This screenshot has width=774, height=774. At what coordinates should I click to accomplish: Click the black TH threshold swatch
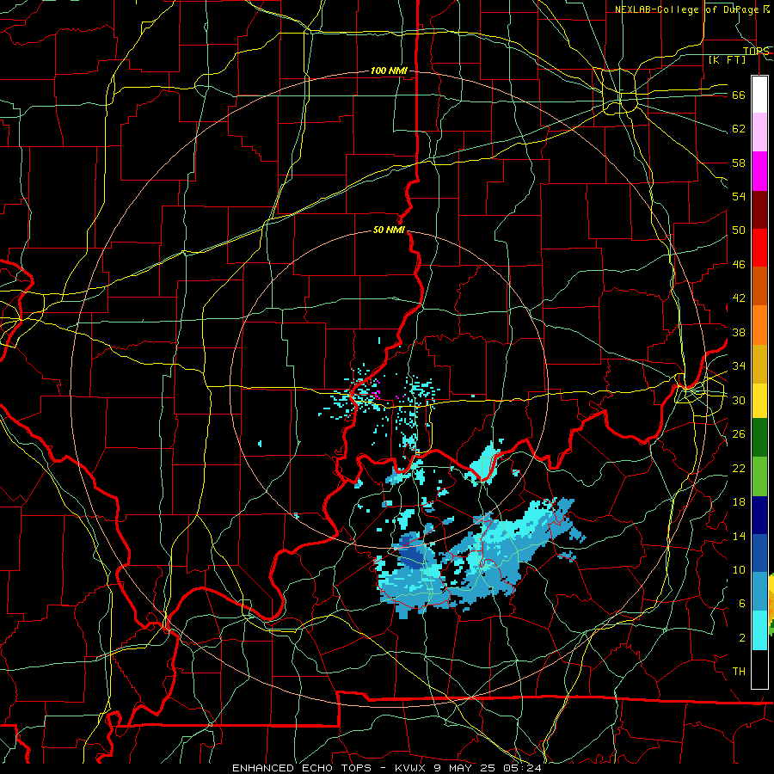coord(759,669)
